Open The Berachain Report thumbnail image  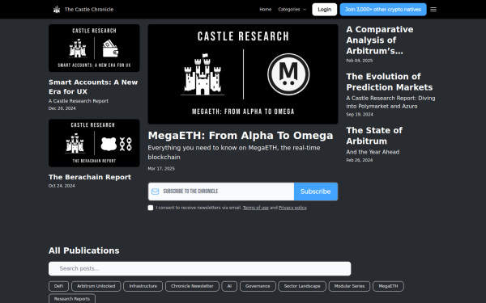[94, 143]
